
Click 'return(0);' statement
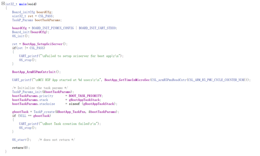pos(21,148)
